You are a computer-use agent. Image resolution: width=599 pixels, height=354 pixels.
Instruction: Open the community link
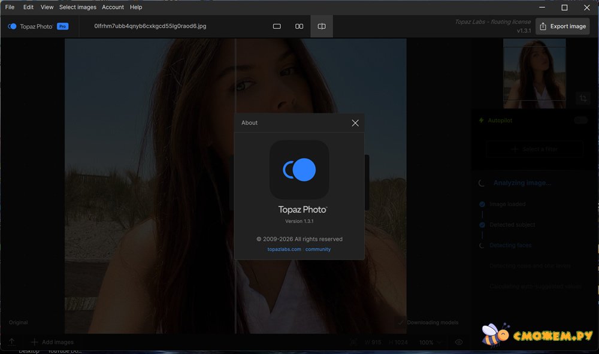[318, 249]
